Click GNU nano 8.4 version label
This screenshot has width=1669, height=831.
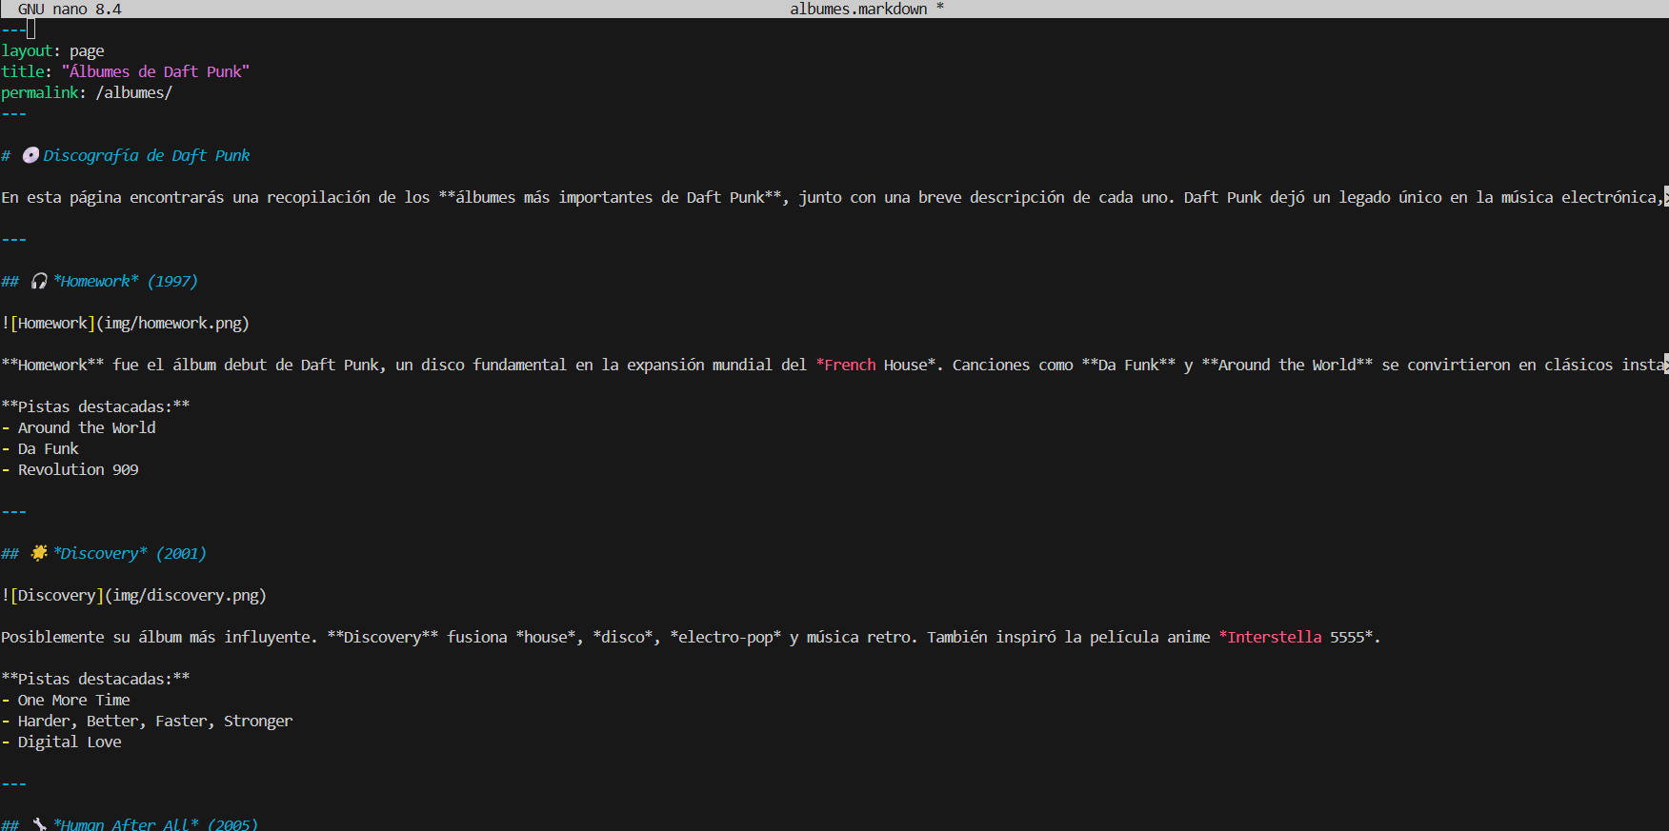coord(70,10)
